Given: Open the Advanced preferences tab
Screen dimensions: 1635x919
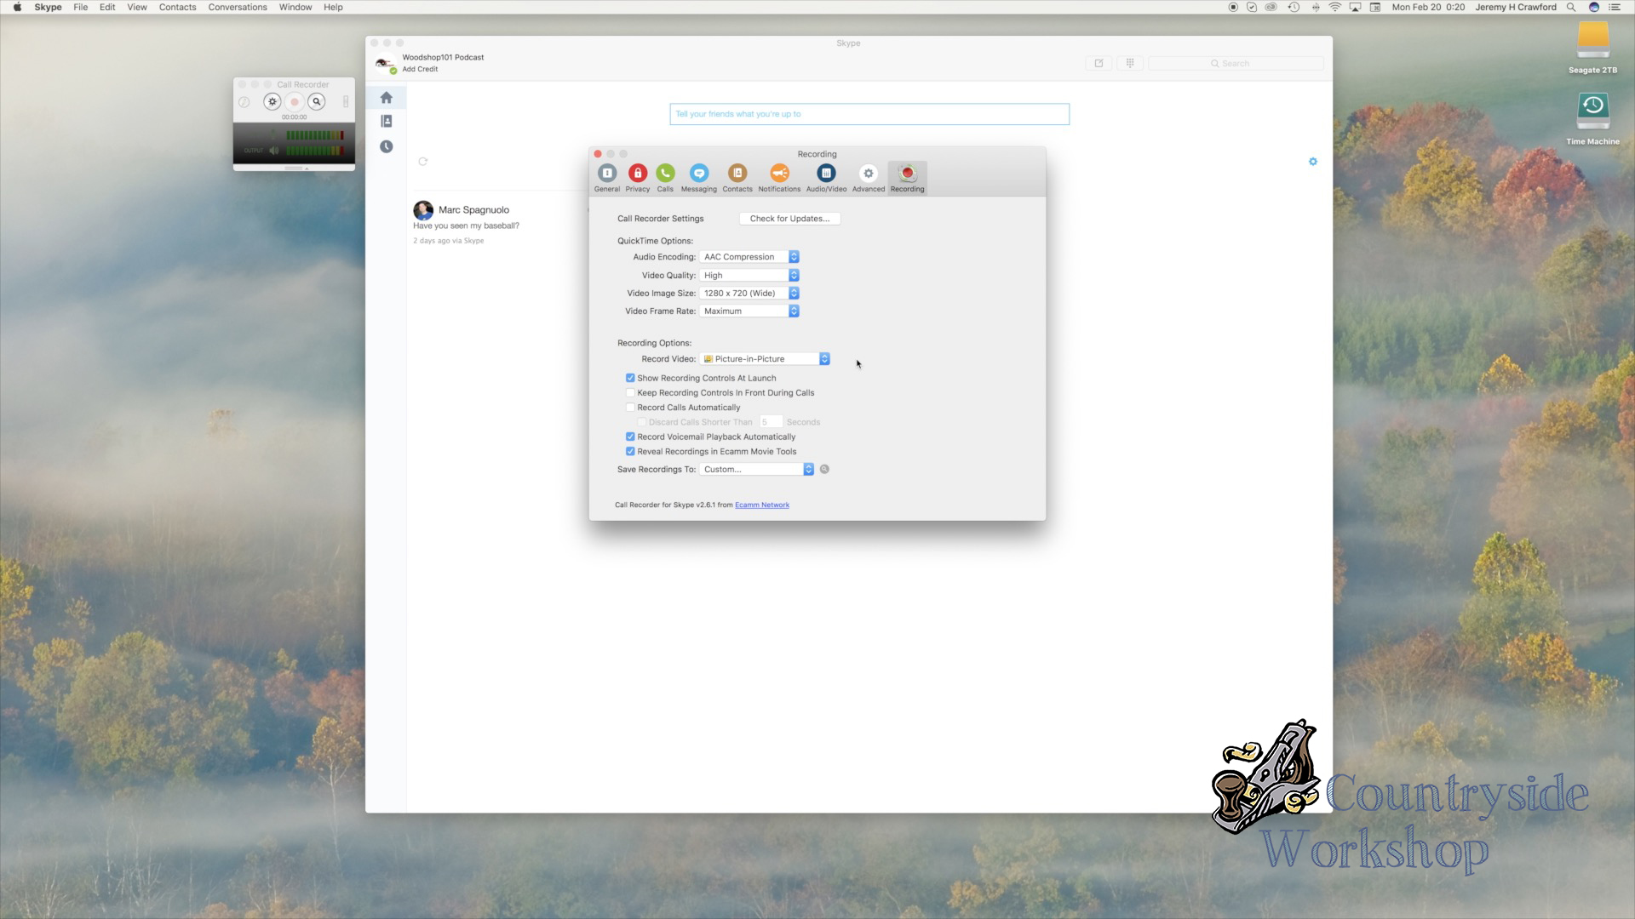Looking at the screenshot, I should [x=869, y=178].
